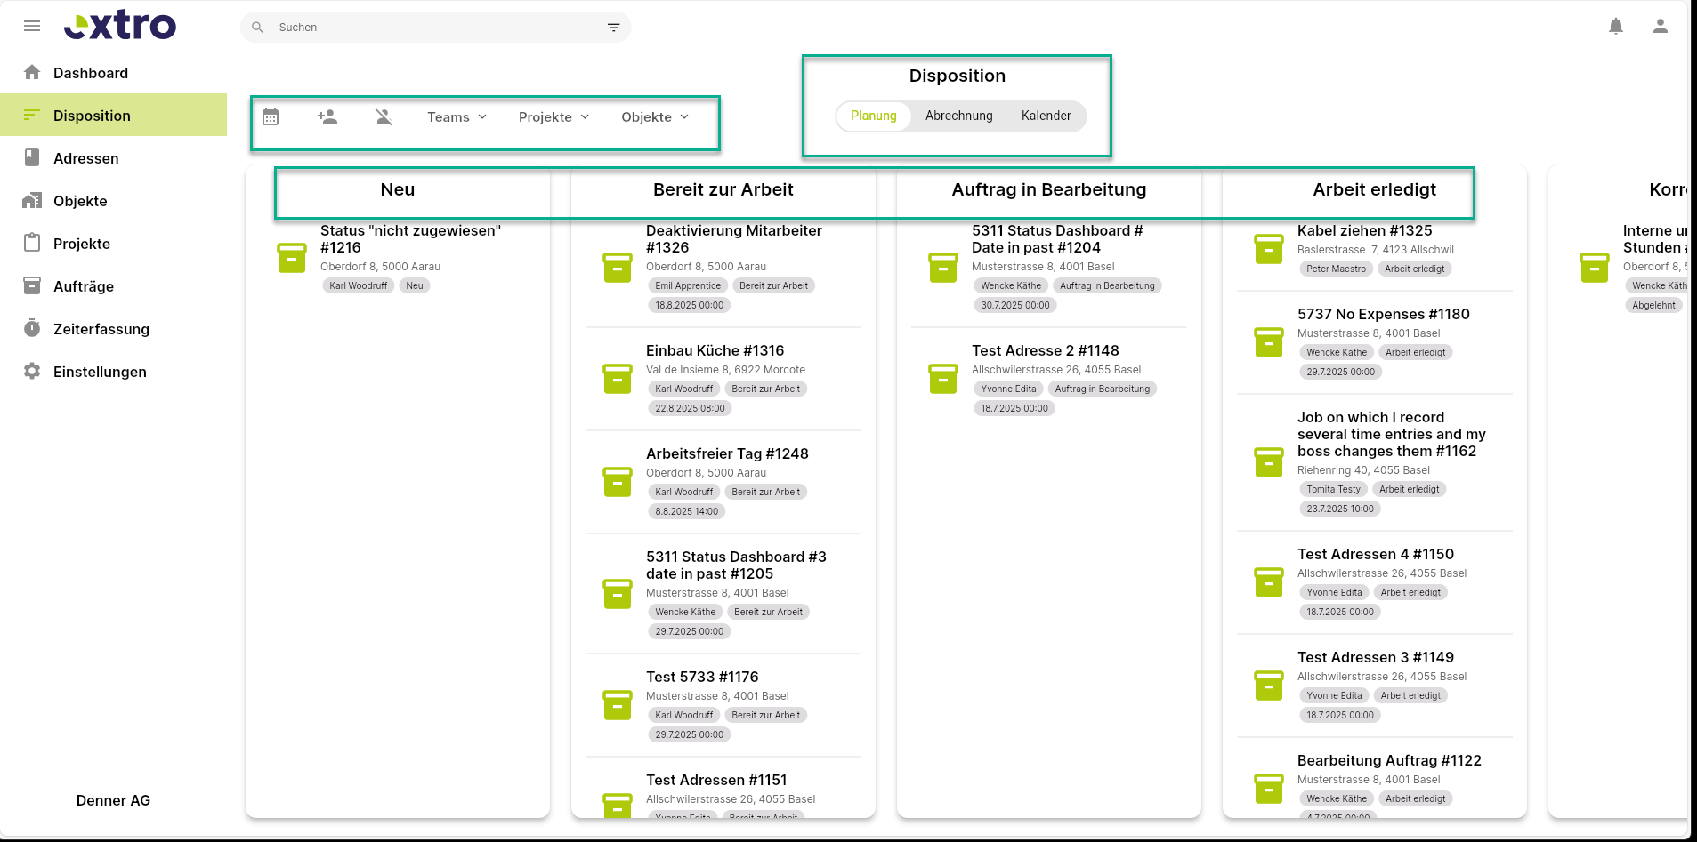Click the calendar filter icon
Screen dimensions: 1697x842
coord(271,116)
